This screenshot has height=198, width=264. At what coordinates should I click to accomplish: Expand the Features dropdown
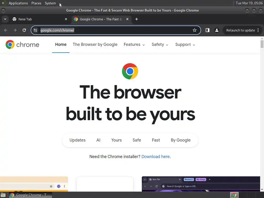pos(134,44)
